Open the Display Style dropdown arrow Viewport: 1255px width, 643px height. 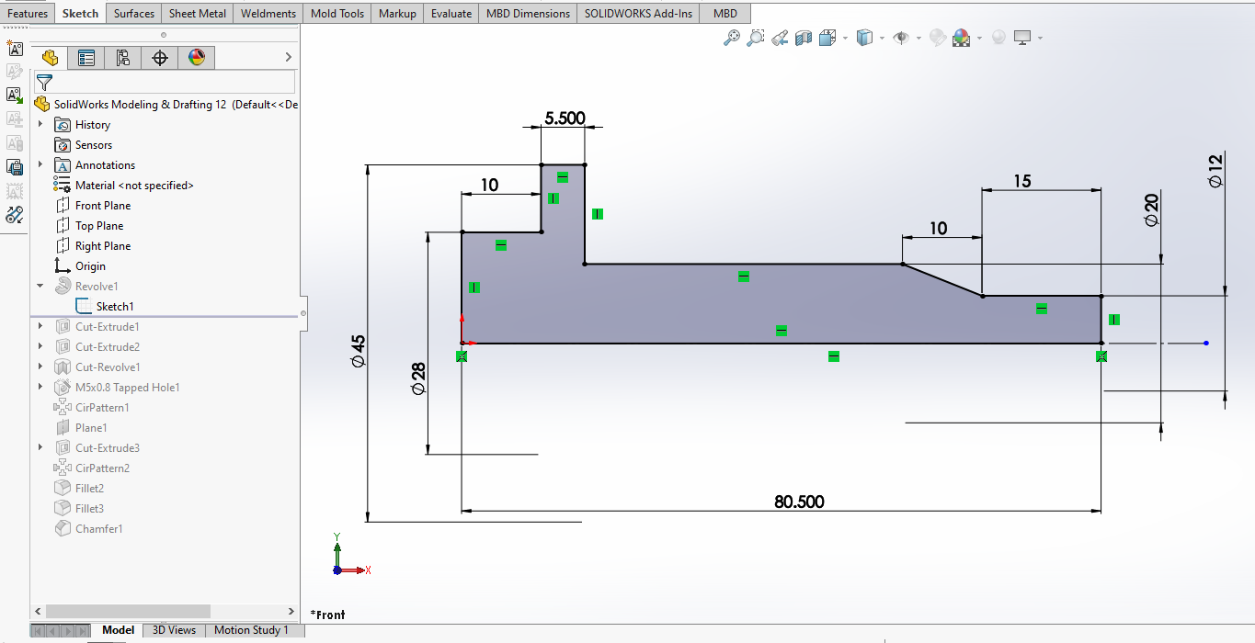882,38
